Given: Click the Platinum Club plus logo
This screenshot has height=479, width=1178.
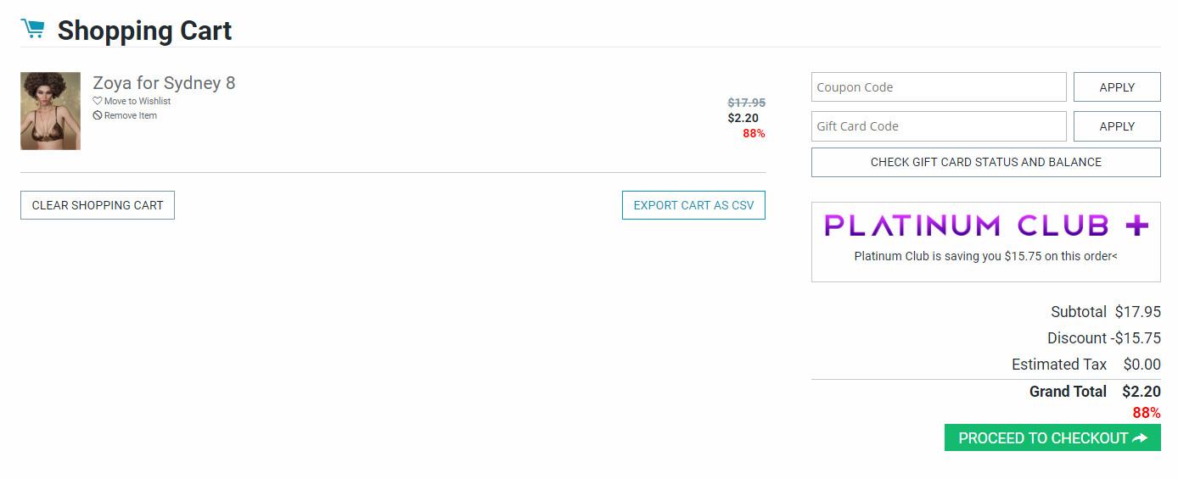Looking at the screenshot, I should pyautogui.click(x=985, y=226).
